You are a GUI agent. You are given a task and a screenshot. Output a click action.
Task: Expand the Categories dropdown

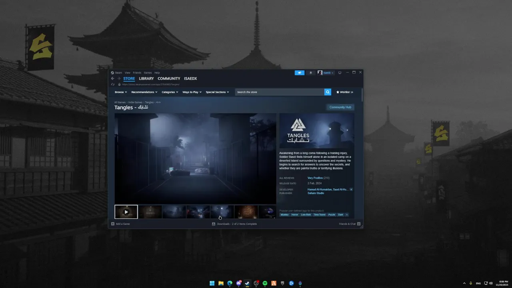tap(170, 92)
